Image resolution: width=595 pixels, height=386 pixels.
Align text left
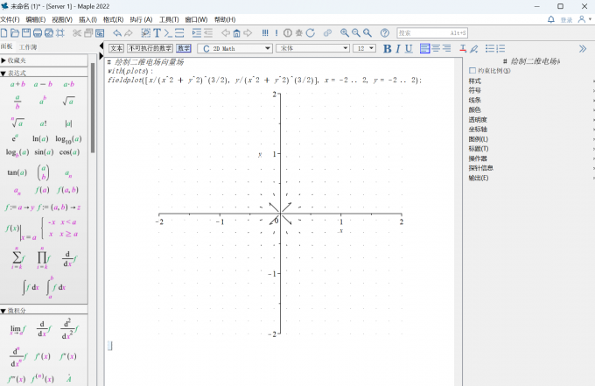[425, 49]
